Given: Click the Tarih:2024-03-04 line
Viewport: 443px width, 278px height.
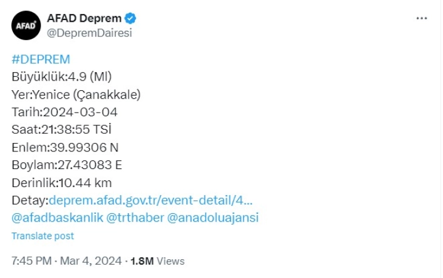Looking at the screenshot, I should (x=65, y=112).
